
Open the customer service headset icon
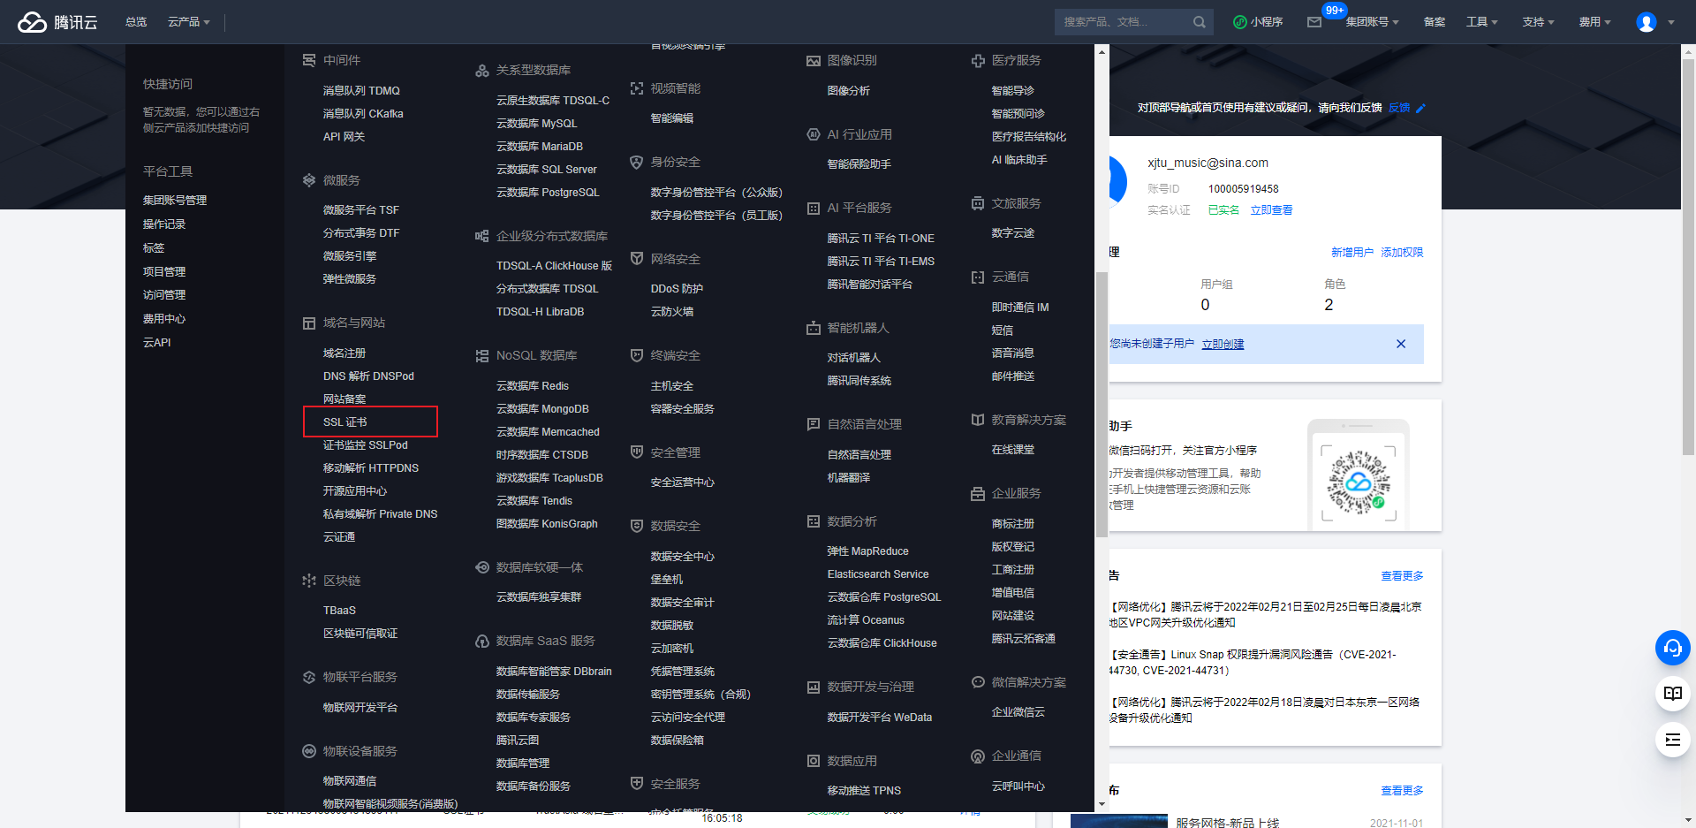pyautogui.click(x=1672, y=648)
